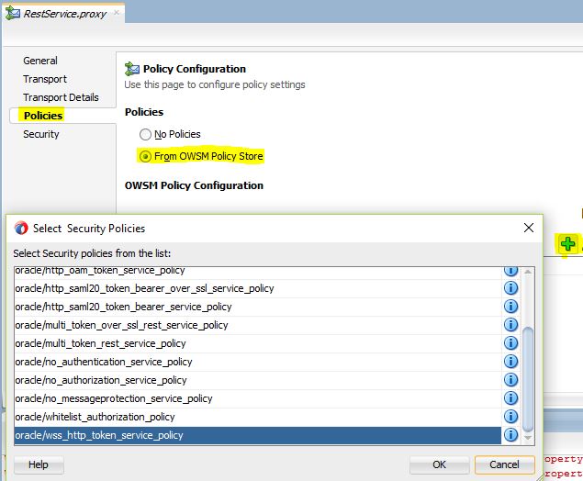This screenshot has height=481, width=583.
Task: Select oracle/http_saml20_token_bearer_service_policy row
Action: [258, 307]
